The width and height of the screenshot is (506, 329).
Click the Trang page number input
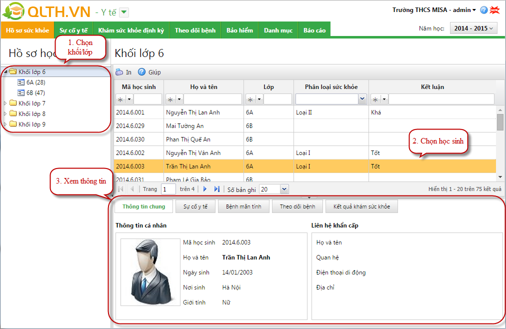pyautogui.click(x=168, y=189)
